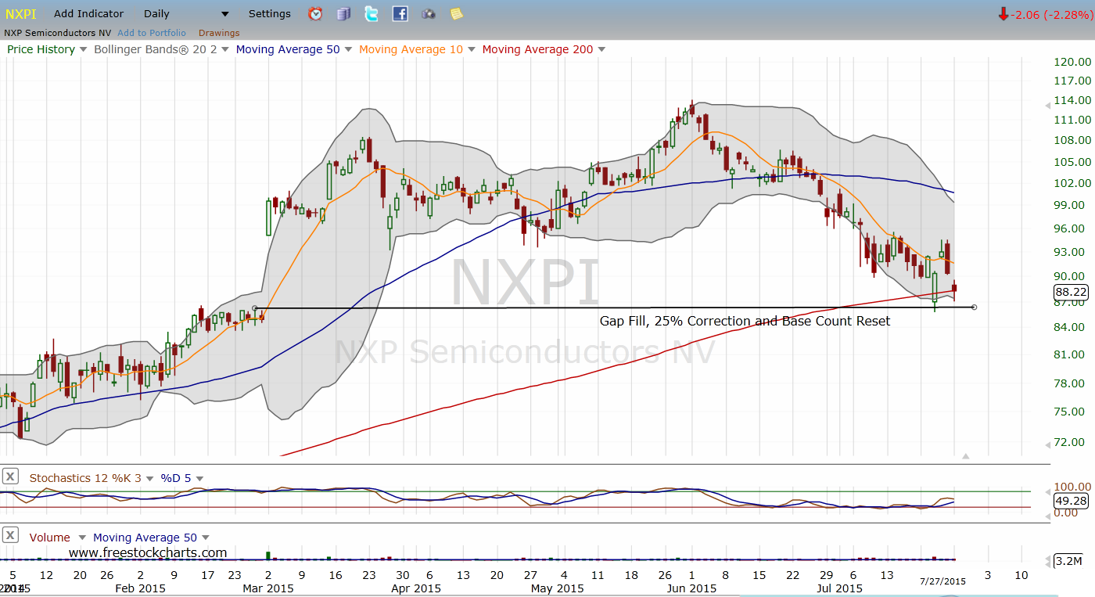Open the Add Indicator menu
Image resolution: width=1095 pixels, height=597 pixels.
89,13
